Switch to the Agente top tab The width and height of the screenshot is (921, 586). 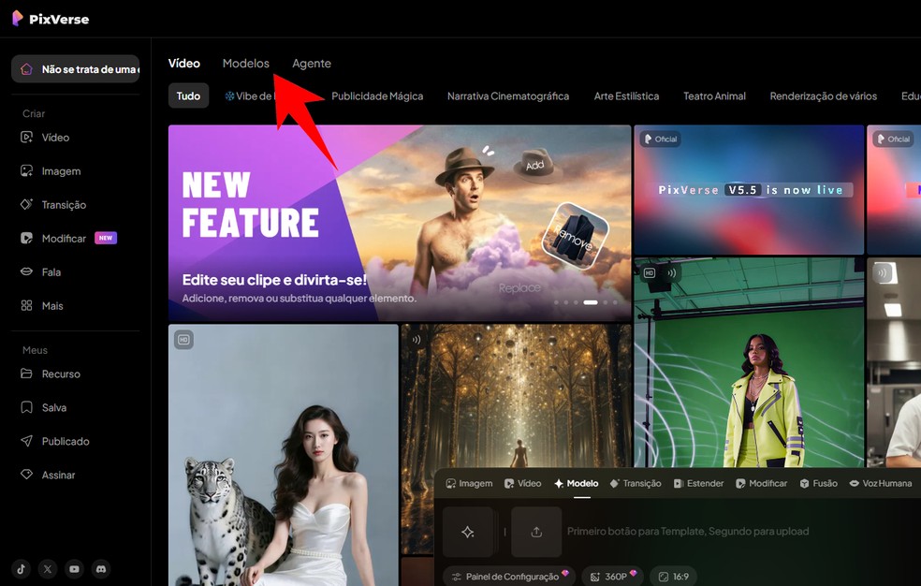312,64
